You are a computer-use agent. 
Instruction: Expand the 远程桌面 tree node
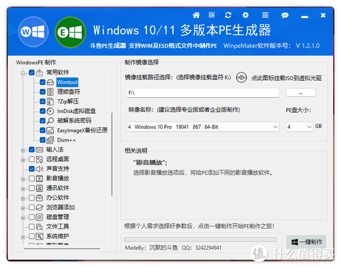[23, 160]
